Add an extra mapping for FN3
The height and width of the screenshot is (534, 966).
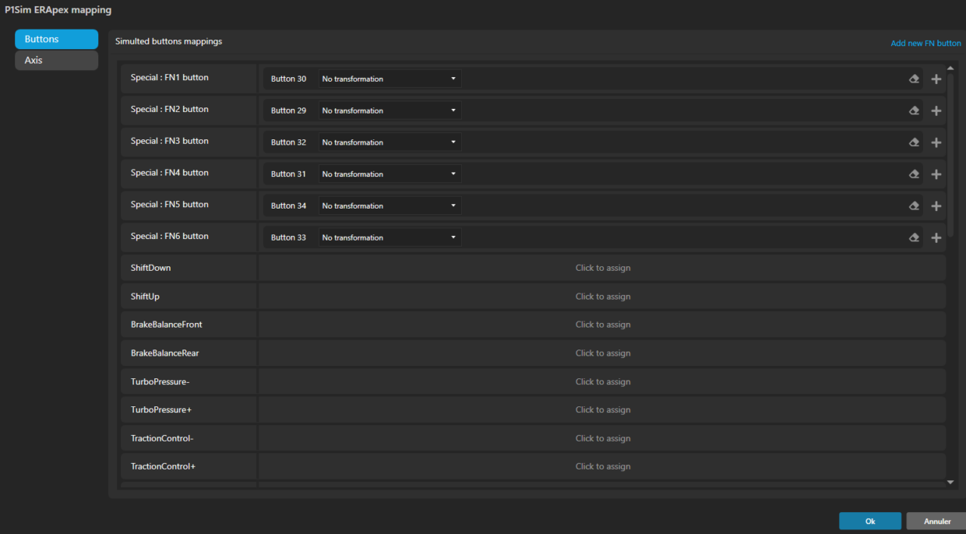[936, 142]
